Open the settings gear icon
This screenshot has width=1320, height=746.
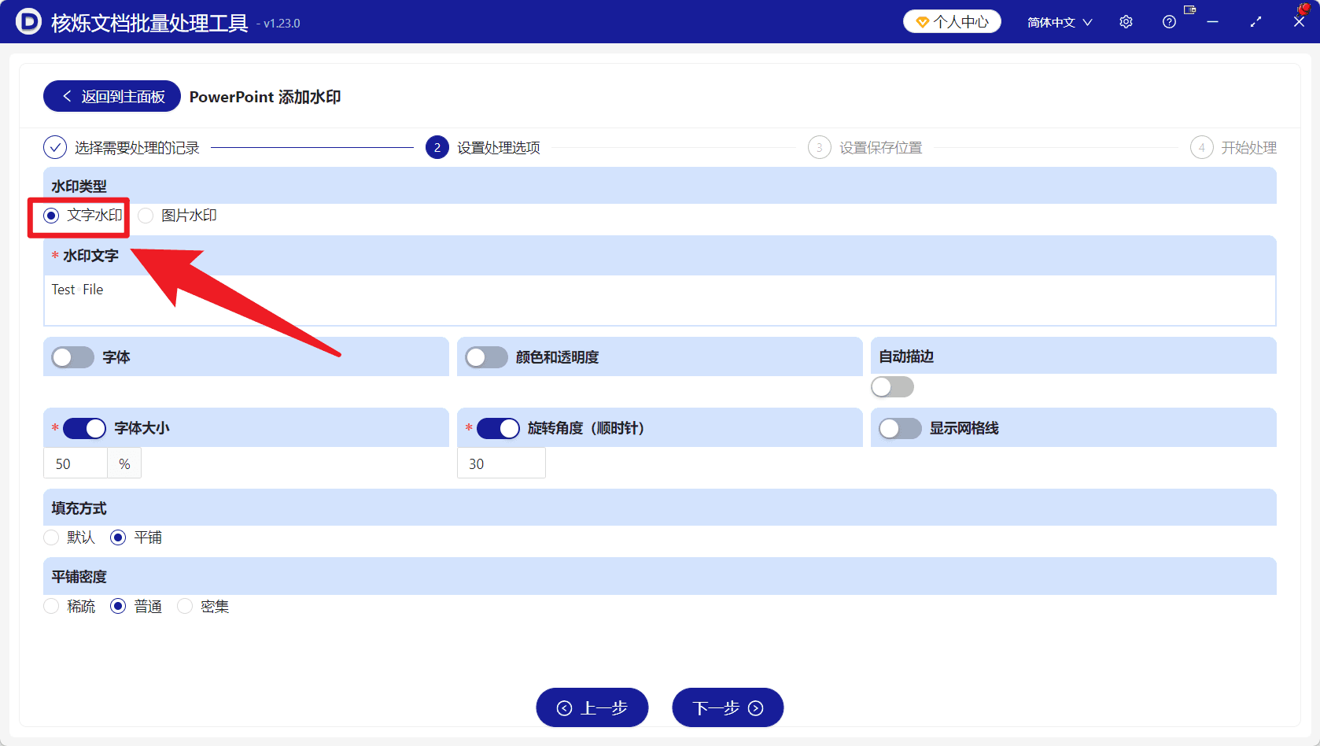pos(1126,22)
